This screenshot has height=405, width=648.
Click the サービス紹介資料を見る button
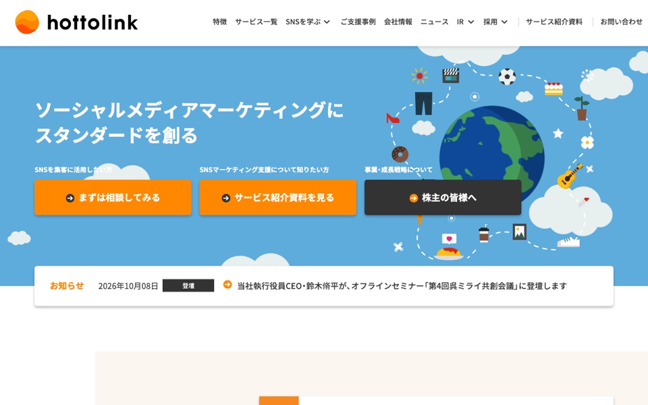coord(277,198)
